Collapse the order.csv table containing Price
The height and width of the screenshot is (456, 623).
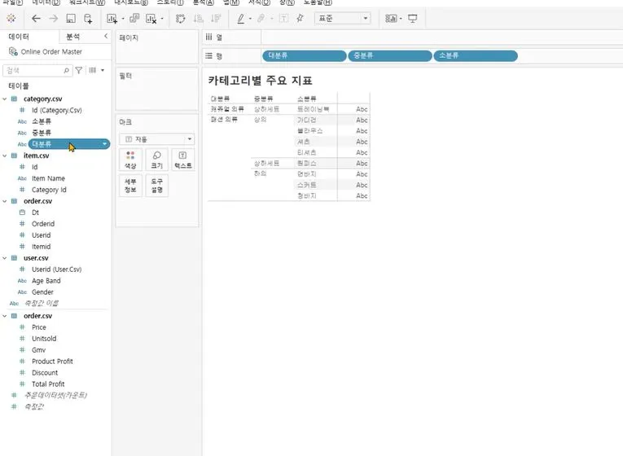[x=5, y=316]
